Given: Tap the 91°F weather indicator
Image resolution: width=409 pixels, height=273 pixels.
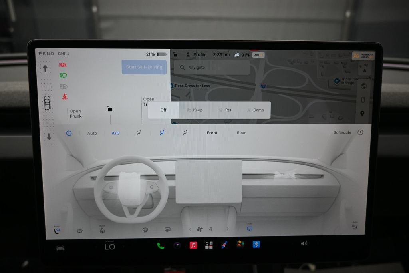Looking at the screenshot, I should (242, 55).
